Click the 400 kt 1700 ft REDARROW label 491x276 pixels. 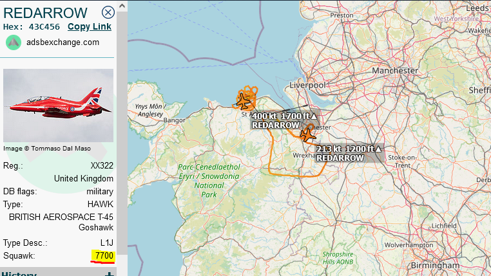pyautogui.click(x=284, y=121)
